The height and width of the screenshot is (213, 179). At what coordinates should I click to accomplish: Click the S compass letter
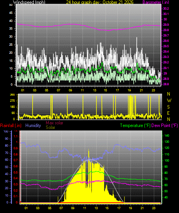pos(168,107)
